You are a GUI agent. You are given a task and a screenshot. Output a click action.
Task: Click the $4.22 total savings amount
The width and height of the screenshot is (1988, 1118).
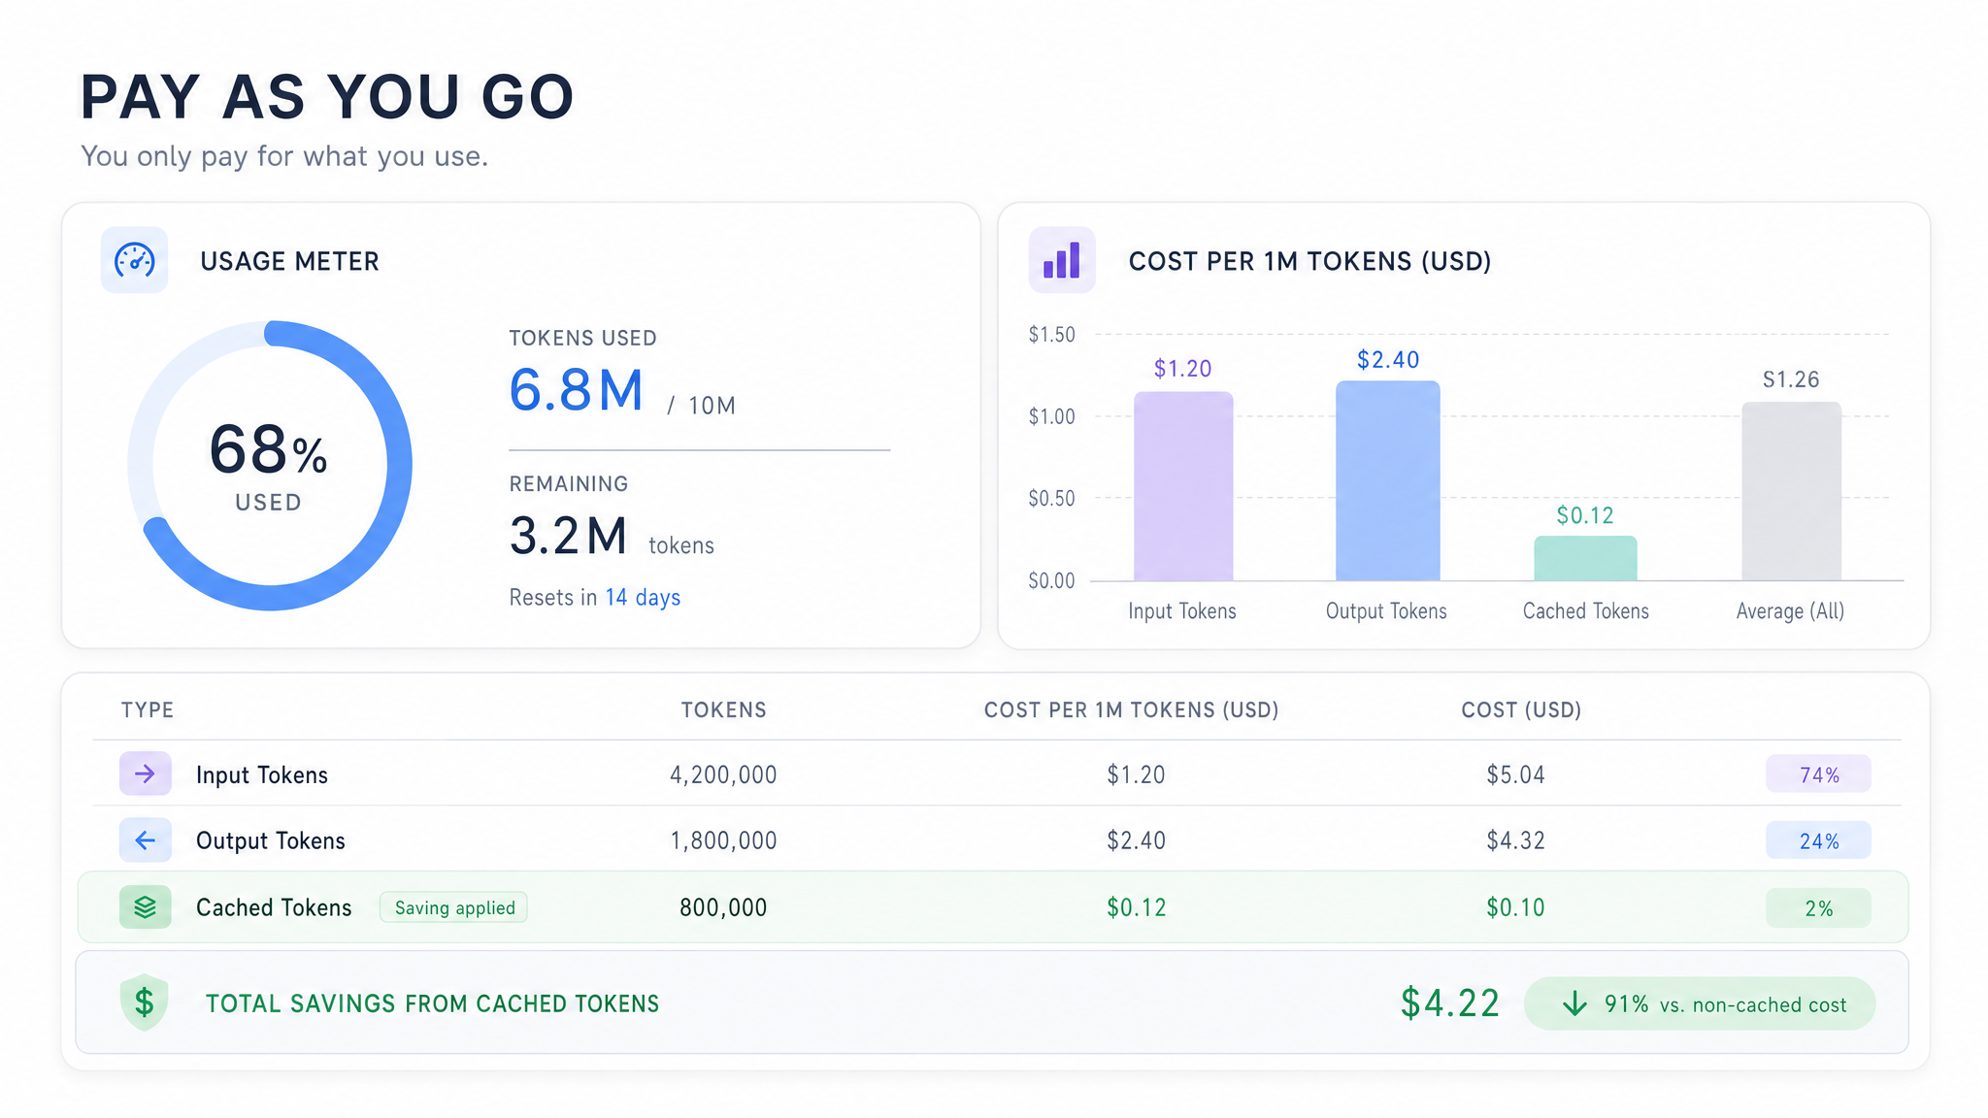[x=1450, y=1003]
